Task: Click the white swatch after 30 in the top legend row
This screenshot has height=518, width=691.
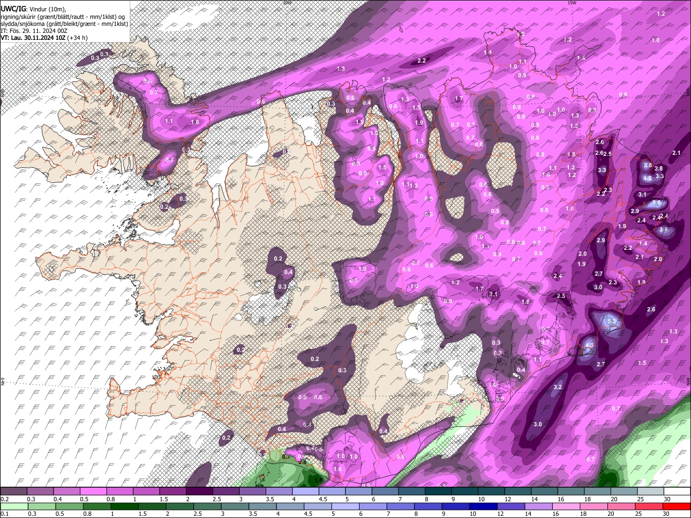Action: 678,492
